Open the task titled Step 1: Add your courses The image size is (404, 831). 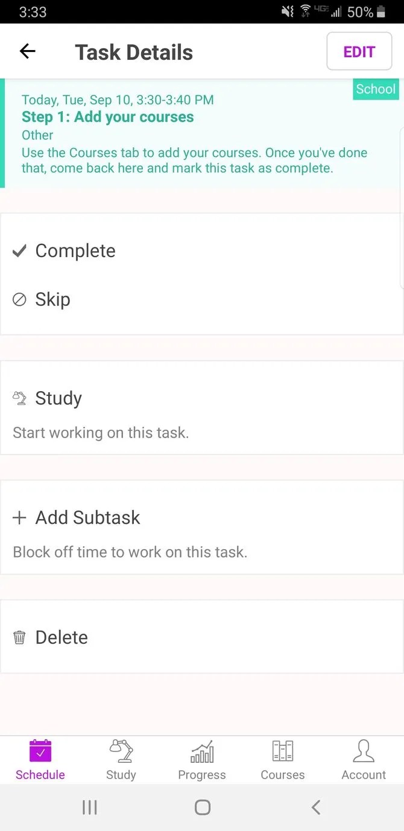(108, 117)
